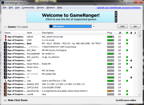Click the game icon in Luke's row

click(x=6, y=81)
